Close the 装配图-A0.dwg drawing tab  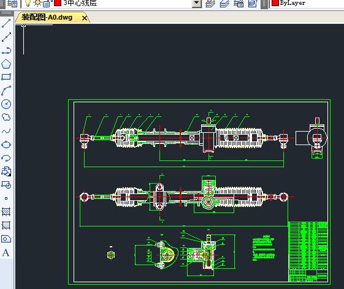pyautogui.click(x=85, y=18)
